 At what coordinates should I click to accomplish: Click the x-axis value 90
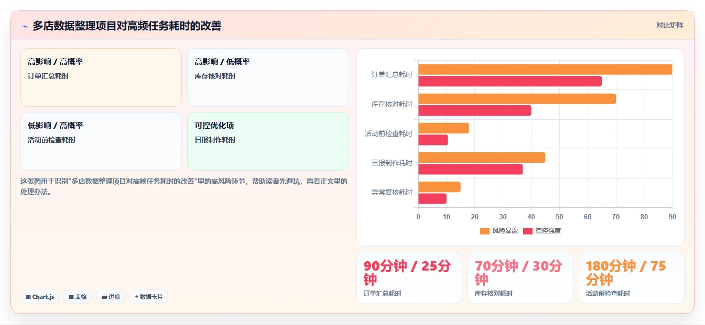[x=672, y=217]
